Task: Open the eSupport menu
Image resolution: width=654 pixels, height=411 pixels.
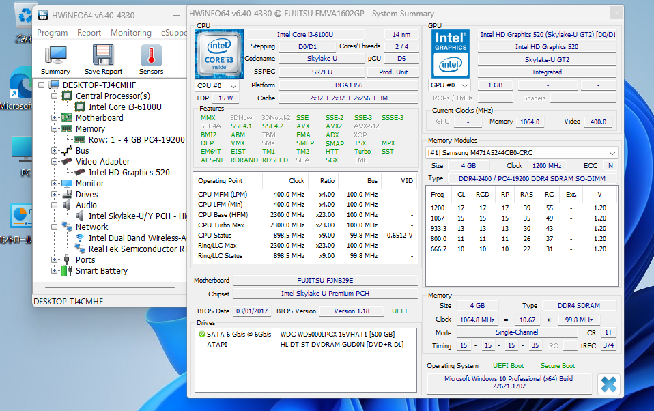Action: (x=173, y=33)
